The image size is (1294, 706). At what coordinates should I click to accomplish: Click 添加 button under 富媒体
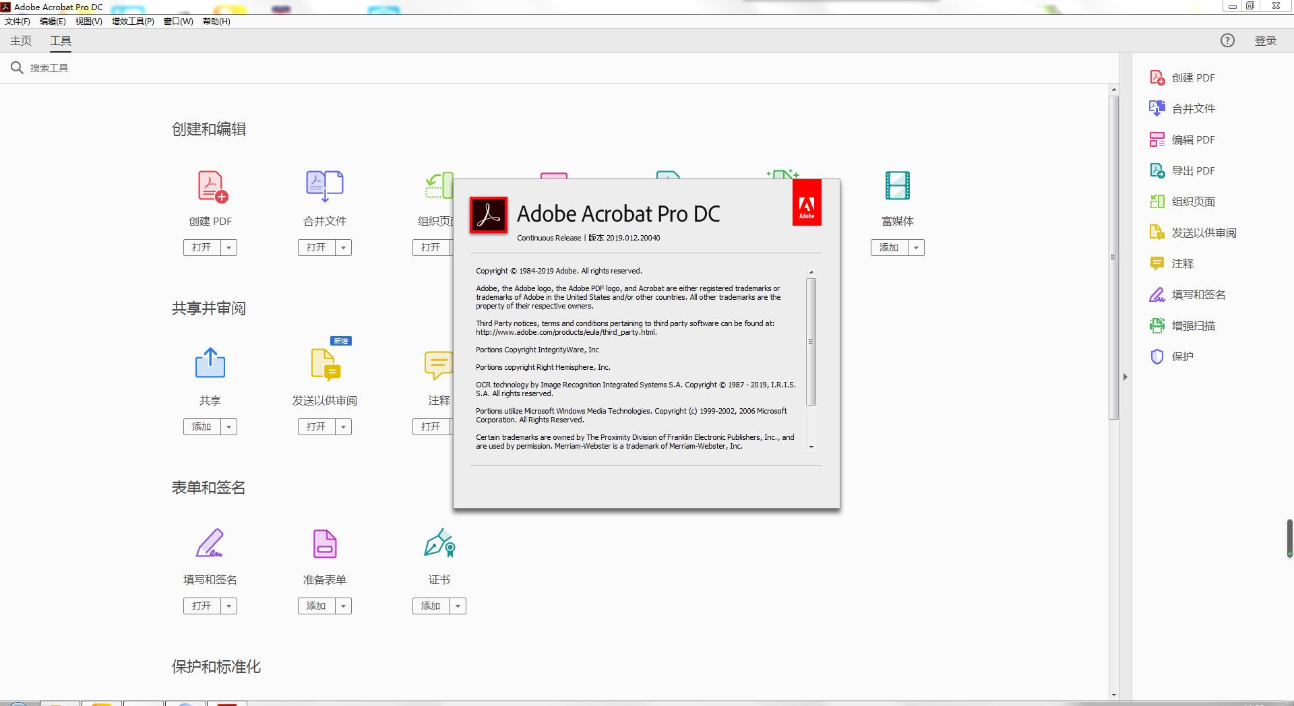click(x=890, y=247)
